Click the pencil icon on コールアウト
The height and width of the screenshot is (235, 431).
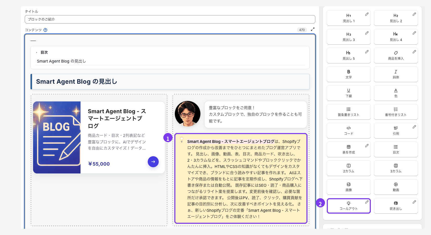pyautogui.click(x=367, y=202)
